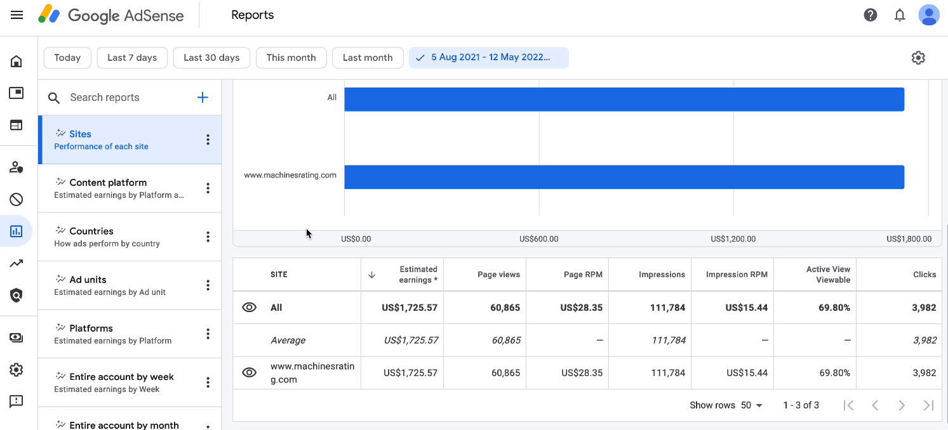Click the Page RPM column header
948x430 pixels.
pyautogui.click(x=568, y=275)
